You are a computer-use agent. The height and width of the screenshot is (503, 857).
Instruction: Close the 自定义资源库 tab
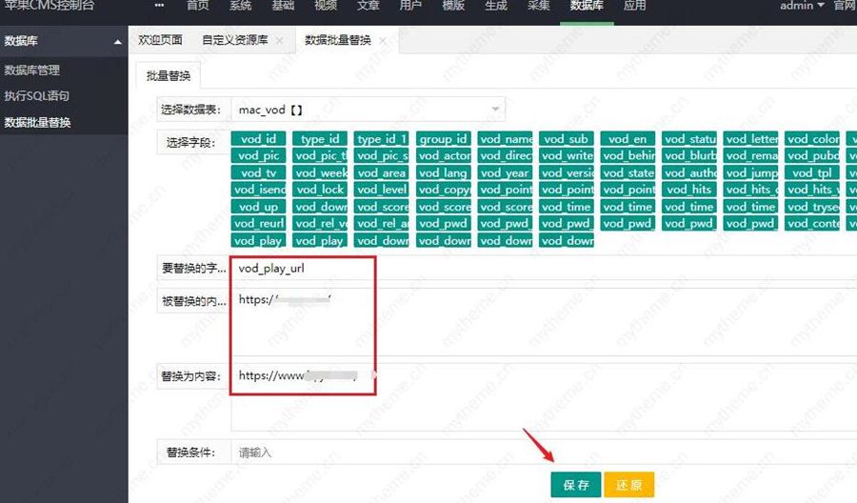pos(279,41)
